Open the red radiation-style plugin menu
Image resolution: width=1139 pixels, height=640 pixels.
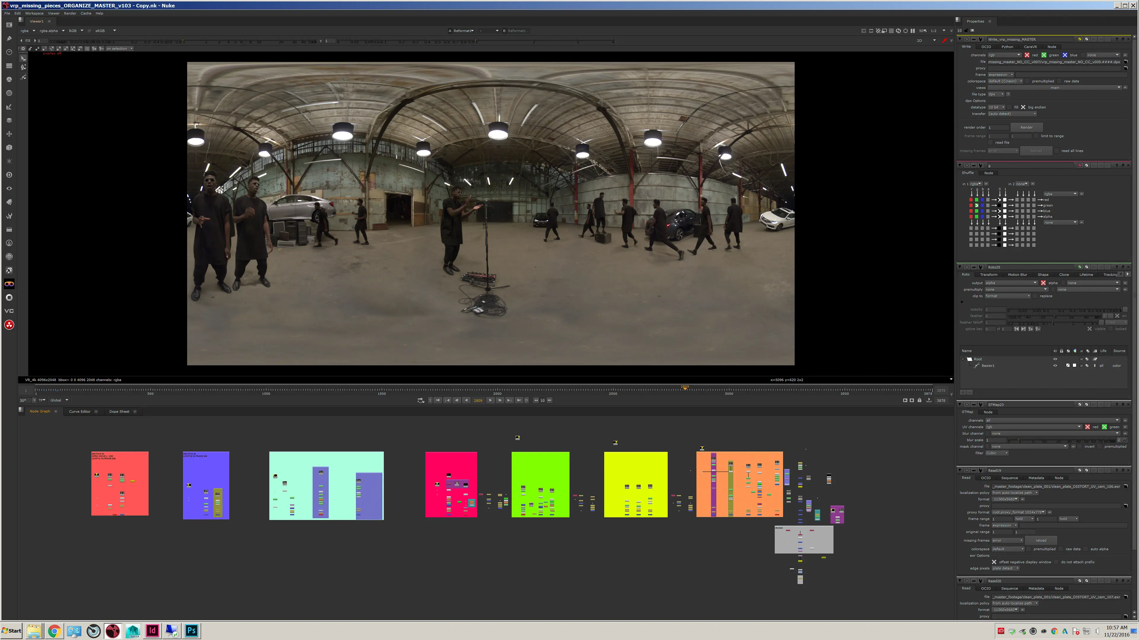[x=9, y=325]
